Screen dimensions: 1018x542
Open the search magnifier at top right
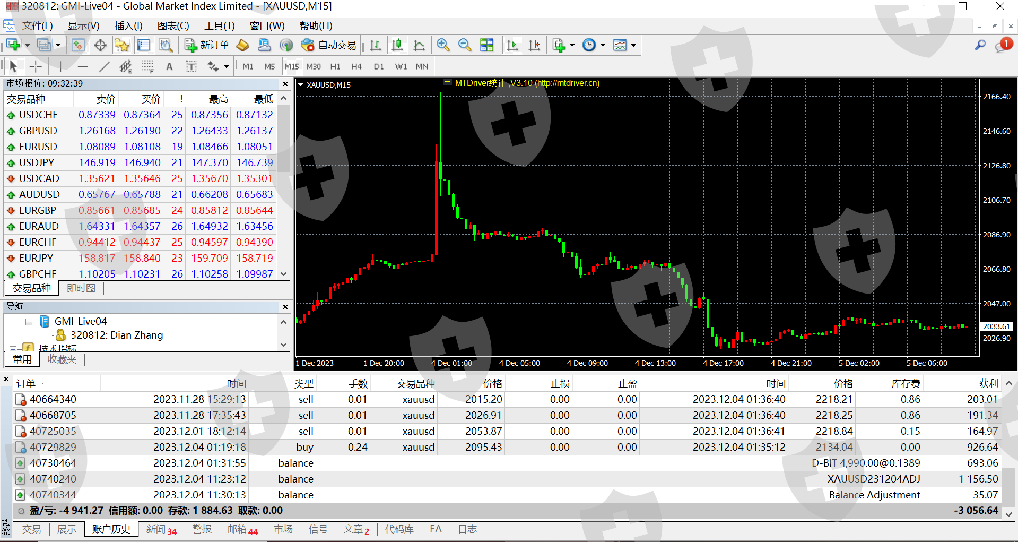coord(980,46)
